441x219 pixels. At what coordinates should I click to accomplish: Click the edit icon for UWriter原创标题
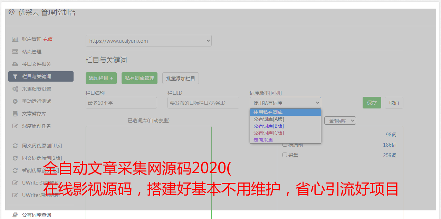click(15, 195)
